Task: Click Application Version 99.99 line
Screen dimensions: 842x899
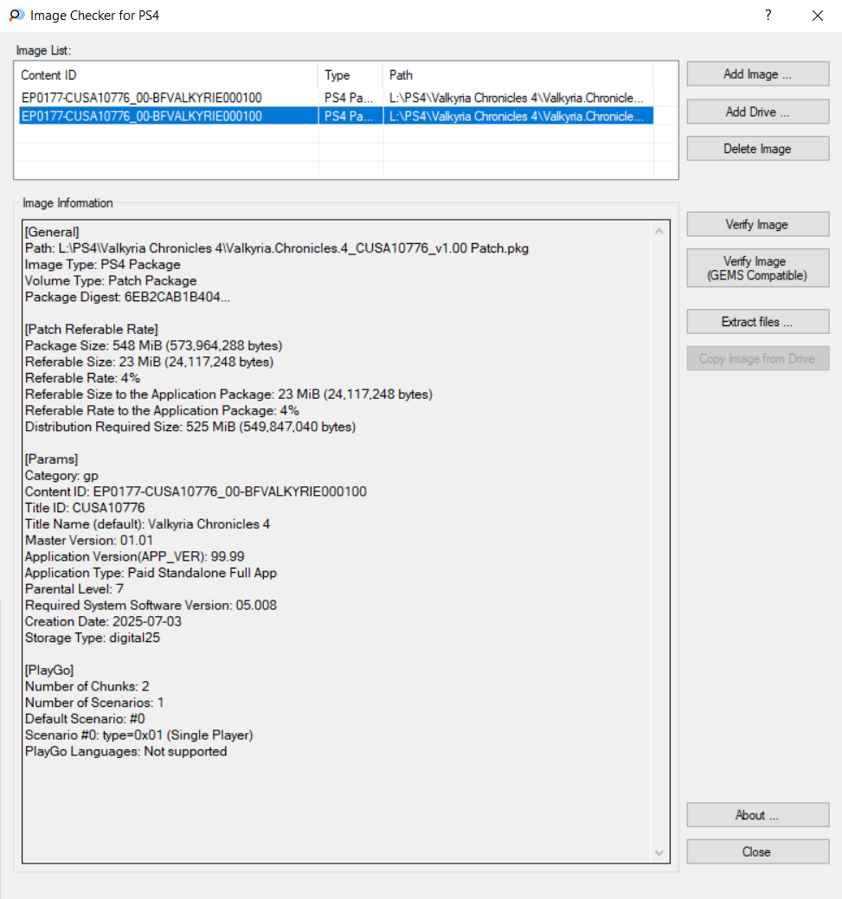Action: (x=135, y=556)
